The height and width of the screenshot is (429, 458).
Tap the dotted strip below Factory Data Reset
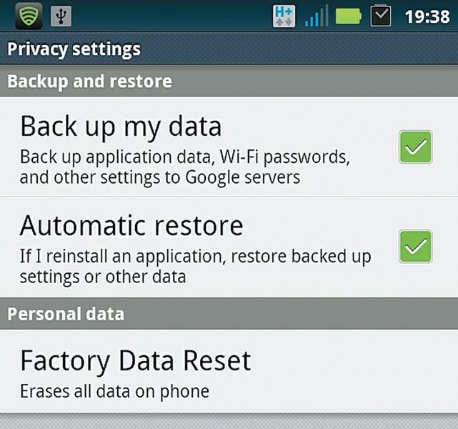229,421
